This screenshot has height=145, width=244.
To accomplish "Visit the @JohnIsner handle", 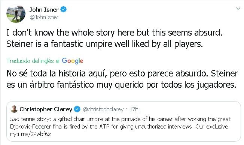I will point(44,17).
